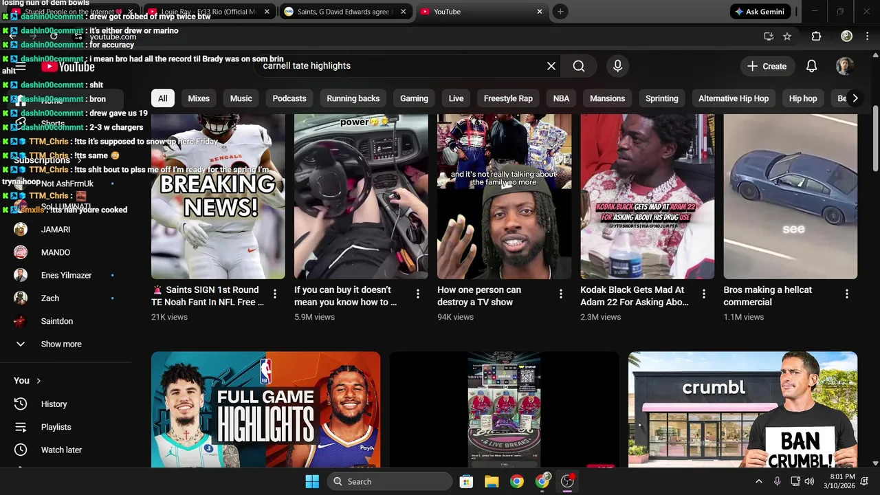Select the NBA filter chip
Viewport: 880px width, 495px height.
(561, 98)
